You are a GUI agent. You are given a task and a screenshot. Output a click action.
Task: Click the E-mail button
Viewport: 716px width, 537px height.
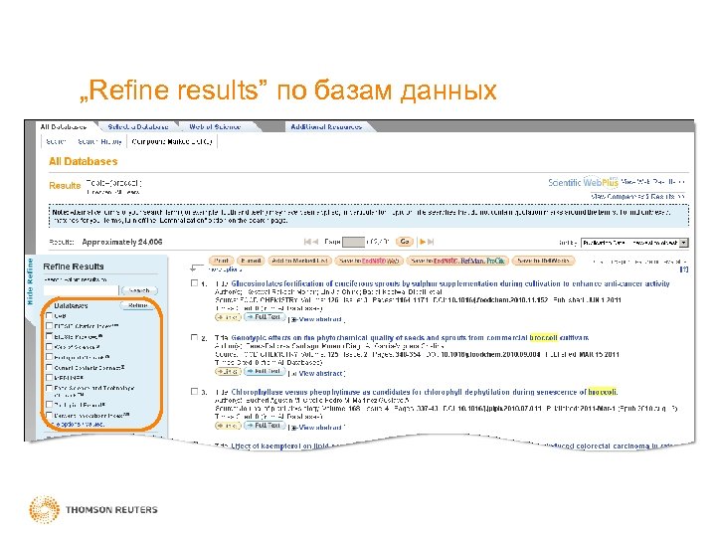click(x=251, y=261)
